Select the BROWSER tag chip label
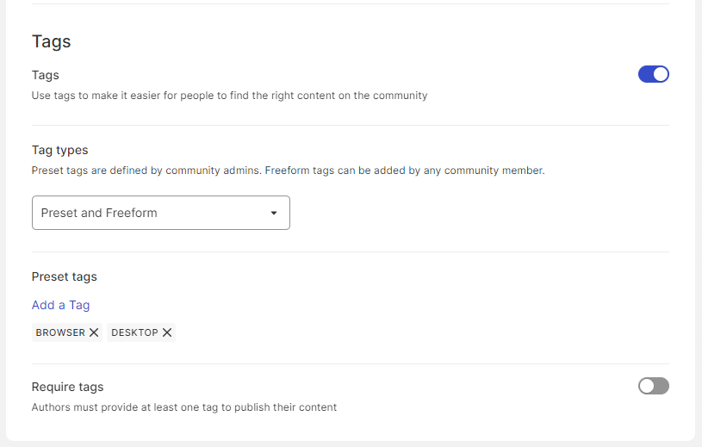Viewport: 702px width, 447px height. coord(60,332)
